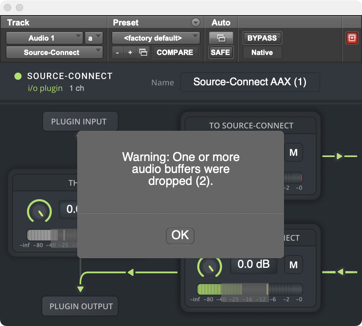
Task: Open the insert position 'a' dropdown
Action: [x=94, y=38]
